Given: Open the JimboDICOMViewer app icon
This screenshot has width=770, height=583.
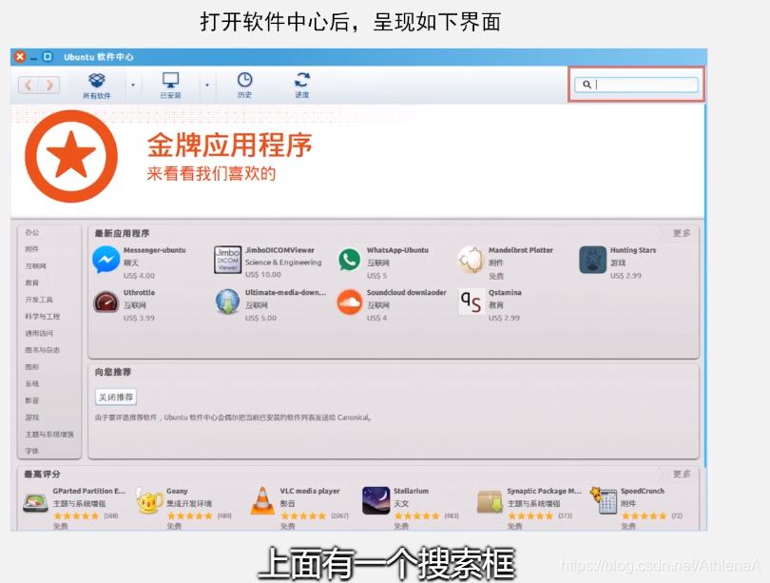Looking at the screenshot, I should 228,260.
